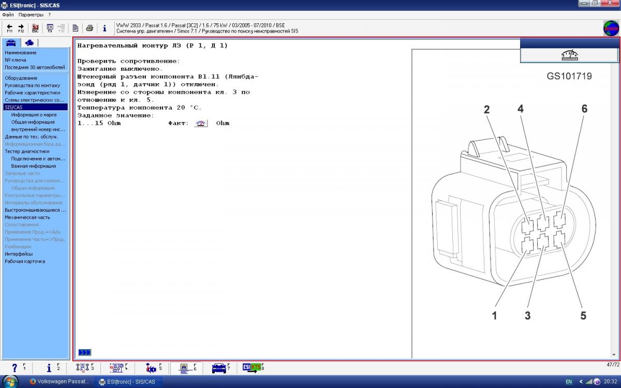This screenshot has height=388, width=621.
Task: Click the F4 wiring diagram icon
Action: point(119,368)
